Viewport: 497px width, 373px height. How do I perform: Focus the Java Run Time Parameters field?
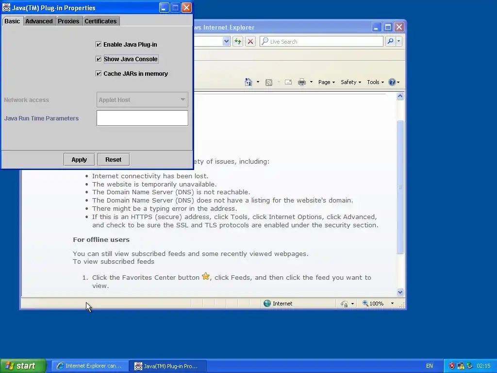(x=142, y=118)
